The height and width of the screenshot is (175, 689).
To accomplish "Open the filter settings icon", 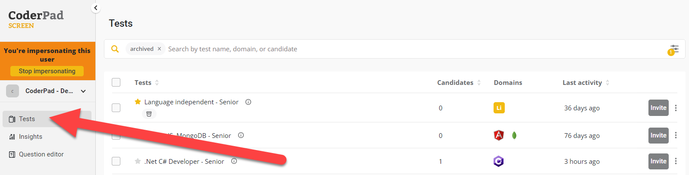I will 674,49.
